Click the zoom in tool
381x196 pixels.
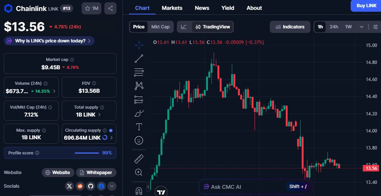click(139, 172)
